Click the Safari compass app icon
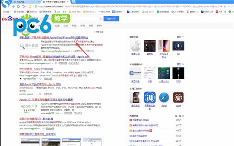 [x=164, y=97]
